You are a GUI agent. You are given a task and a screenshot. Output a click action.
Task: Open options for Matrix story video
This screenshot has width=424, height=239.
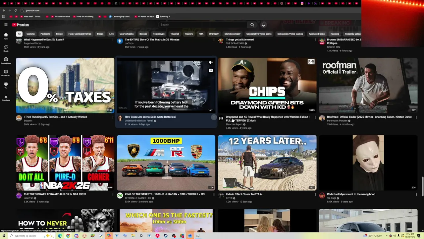coord(214,40)
